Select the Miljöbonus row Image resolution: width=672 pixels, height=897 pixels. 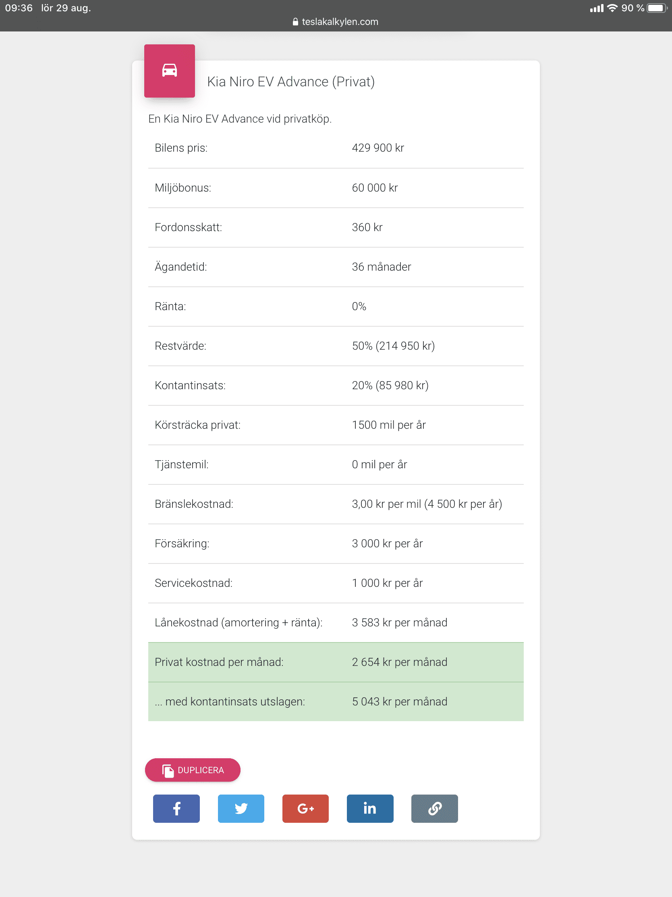point(335,188)
